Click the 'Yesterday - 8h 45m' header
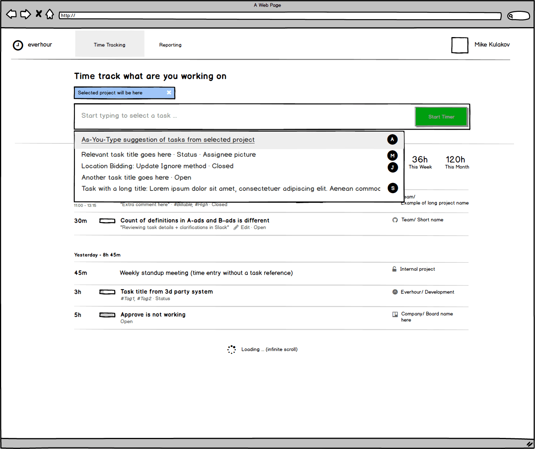Image resolution: width=535 pixels, height=449 pixels. [97, 255]
